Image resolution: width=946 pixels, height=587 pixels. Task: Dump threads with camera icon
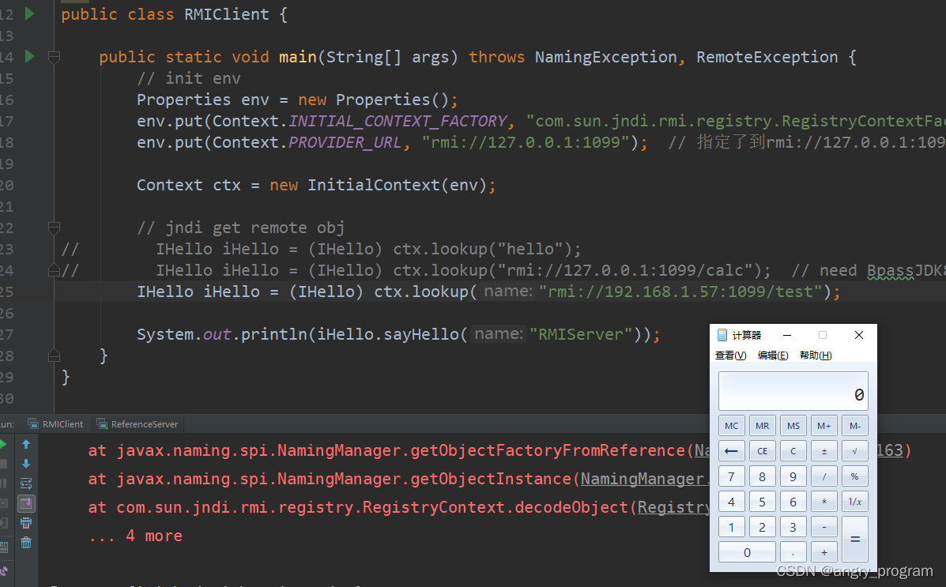point(4,503)
